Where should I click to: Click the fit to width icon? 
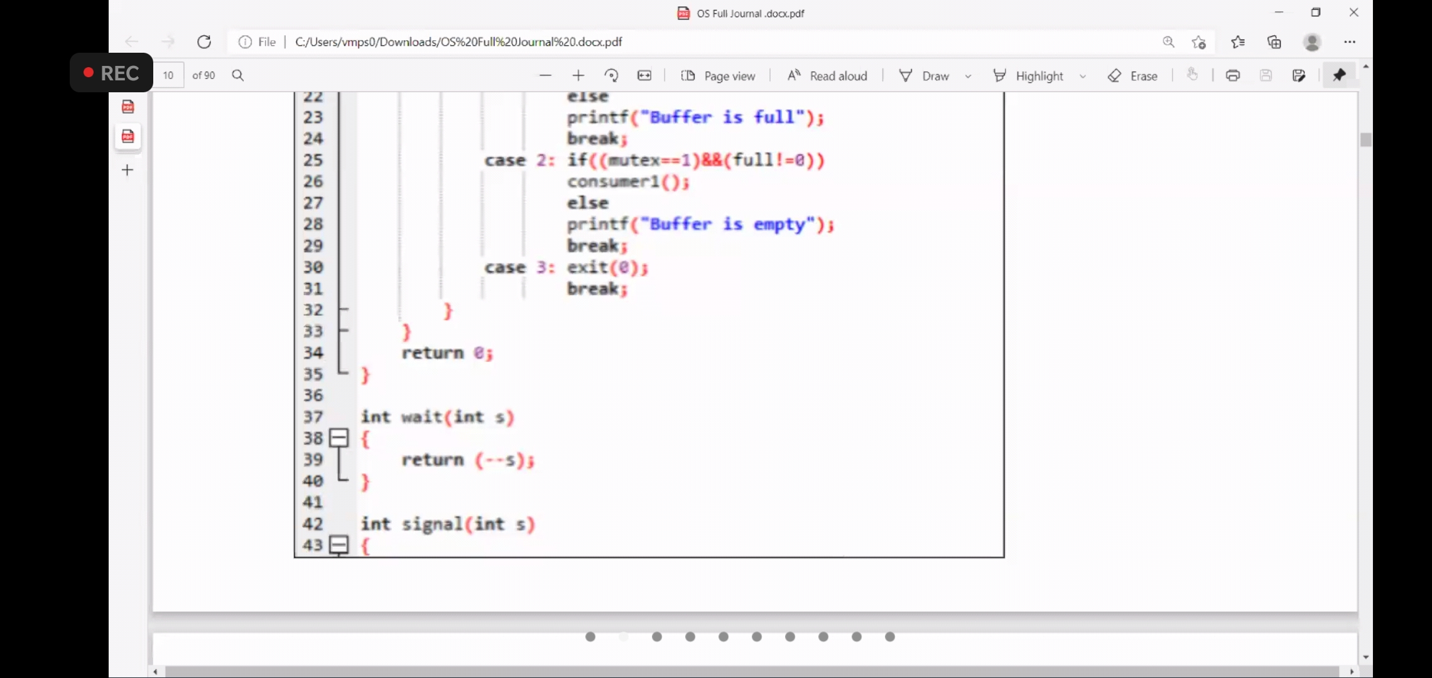pyautogui.click(x=644, y=75)
